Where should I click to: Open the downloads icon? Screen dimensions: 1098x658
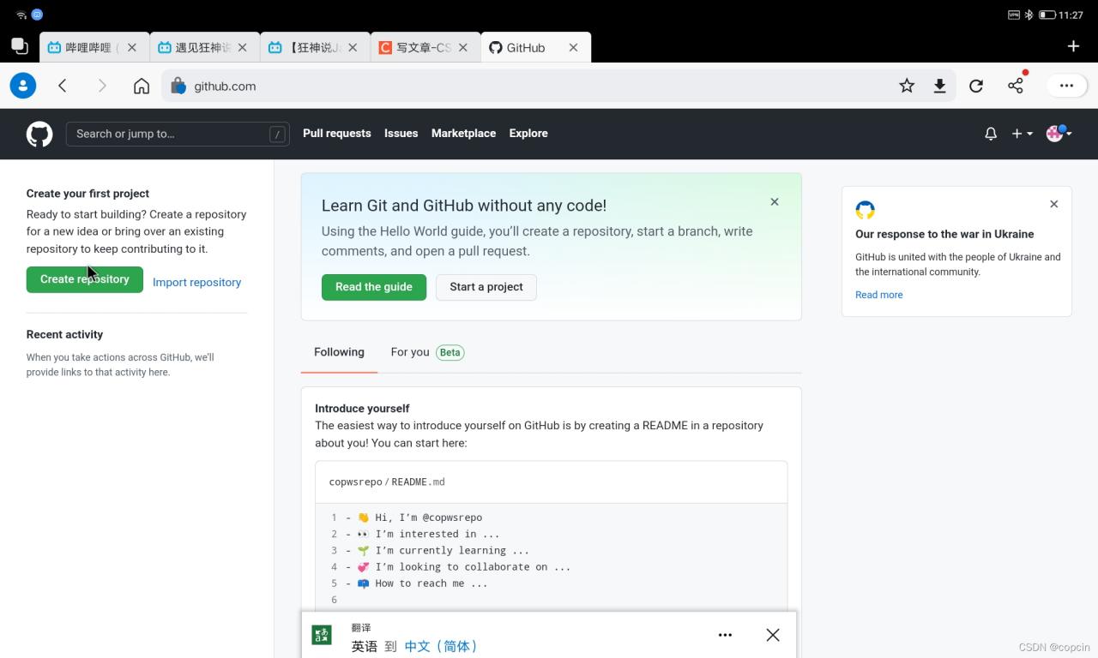pyautogui.click(x=940, y=86)
